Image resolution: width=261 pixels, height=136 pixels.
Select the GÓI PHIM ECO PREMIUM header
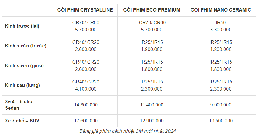pos(152,10)
